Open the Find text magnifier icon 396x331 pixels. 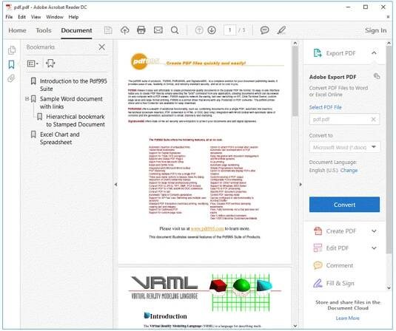click(x=175, y=30)
